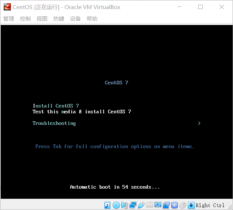This screenshot has width=233, height=210.
Task: Click the keyboard capture arrow icon
Action: [191, 205]
